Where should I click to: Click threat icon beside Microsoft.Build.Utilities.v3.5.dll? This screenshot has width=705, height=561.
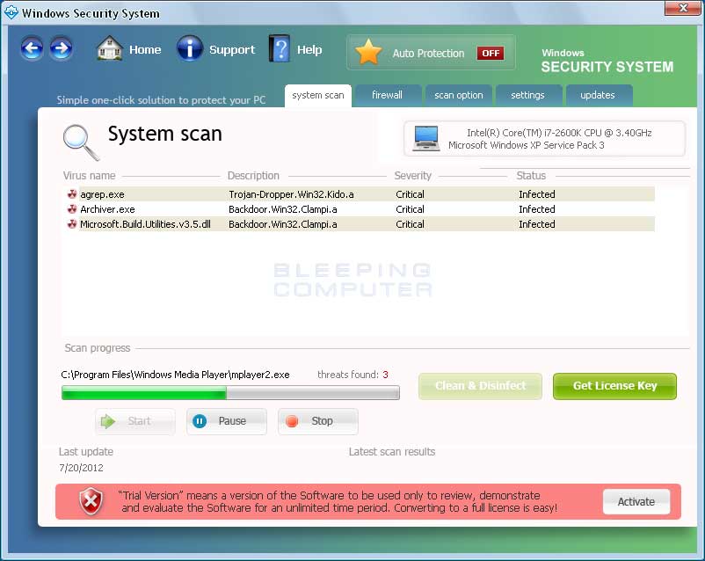click(x=72, y=223)
